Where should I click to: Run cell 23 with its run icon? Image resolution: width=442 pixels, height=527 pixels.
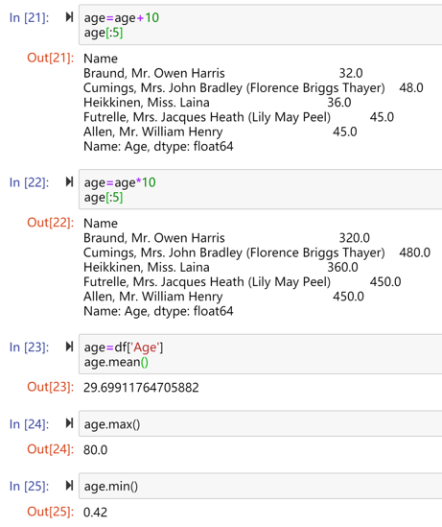point(69,347)
